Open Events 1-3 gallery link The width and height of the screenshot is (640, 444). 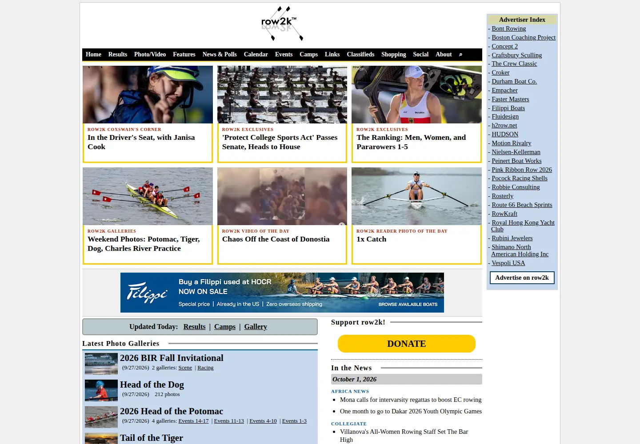[294, 421]
